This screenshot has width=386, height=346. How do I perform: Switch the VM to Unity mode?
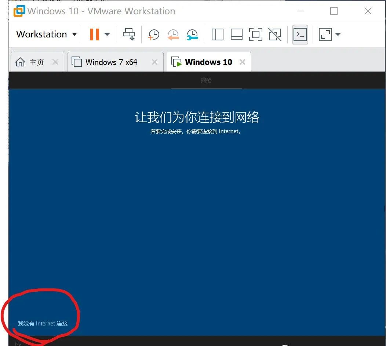275,34
